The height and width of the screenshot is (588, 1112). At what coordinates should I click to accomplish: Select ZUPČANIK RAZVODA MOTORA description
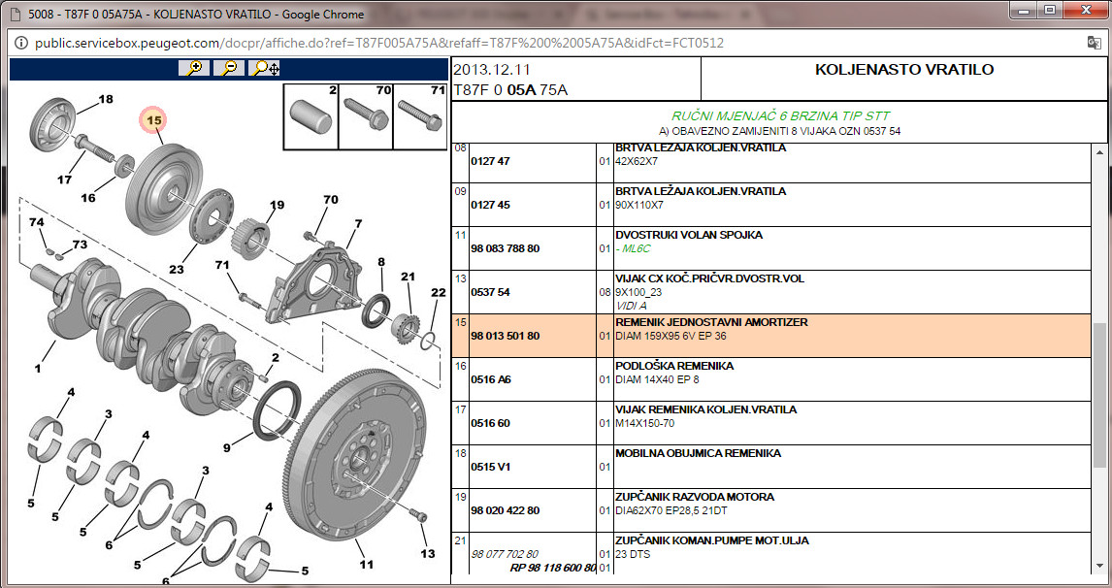point(695,497)
